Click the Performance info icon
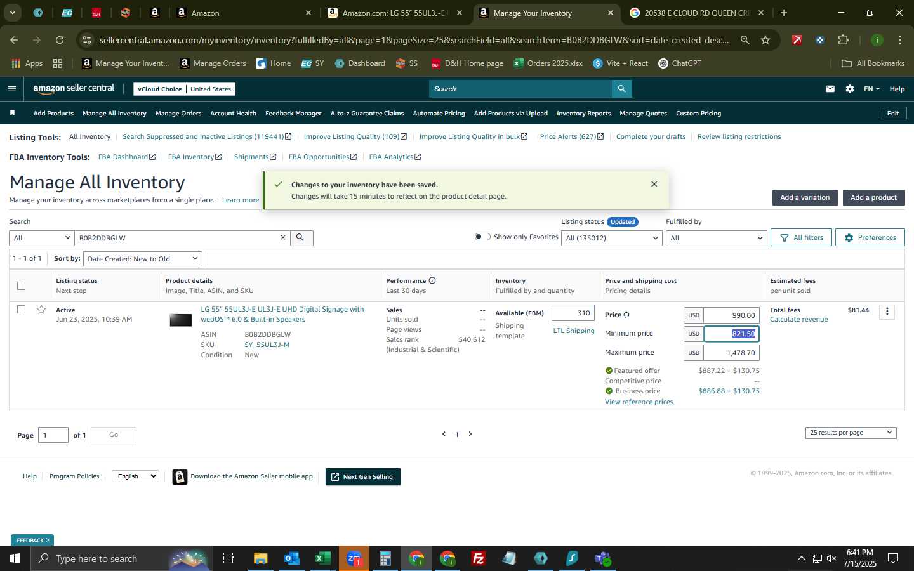Screen dimensions: 914x571 click(x=432, y=280)
